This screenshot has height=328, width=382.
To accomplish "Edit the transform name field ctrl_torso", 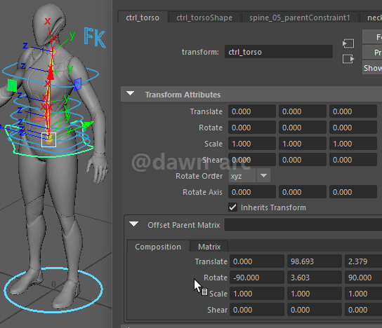I will 279,52.
